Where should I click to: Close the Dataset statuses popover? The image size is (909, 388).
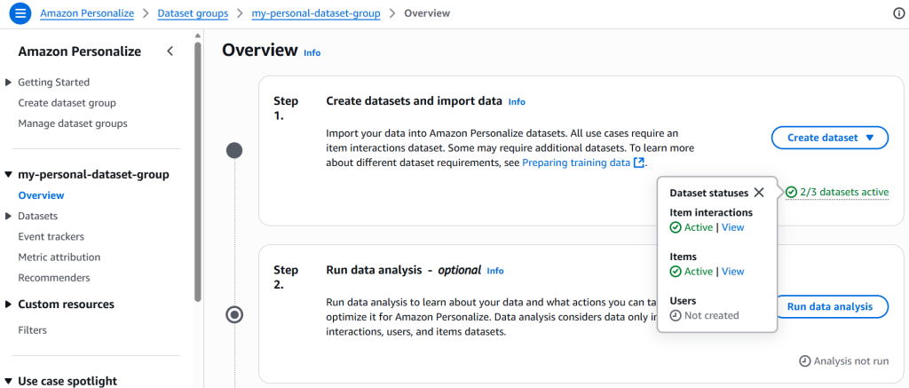click(759, 193)
